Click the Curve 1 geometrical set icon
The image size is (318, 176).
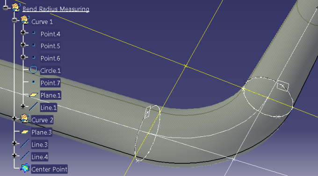tap(25, 20)
